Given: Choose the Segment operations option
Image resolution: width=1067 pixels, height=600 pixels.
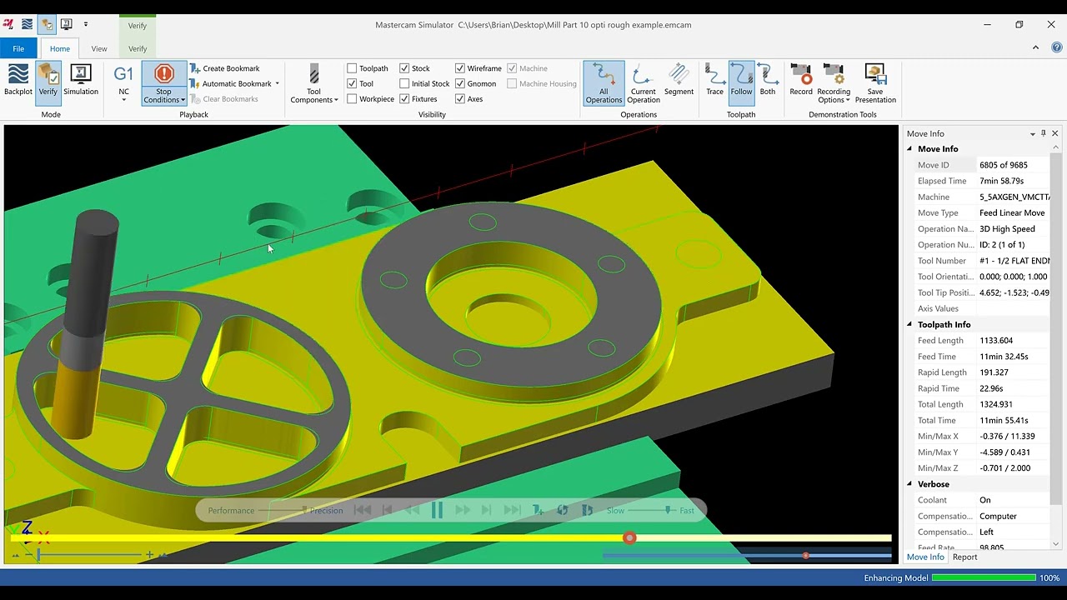Looking at the screenshot, I should click(679, 81).
